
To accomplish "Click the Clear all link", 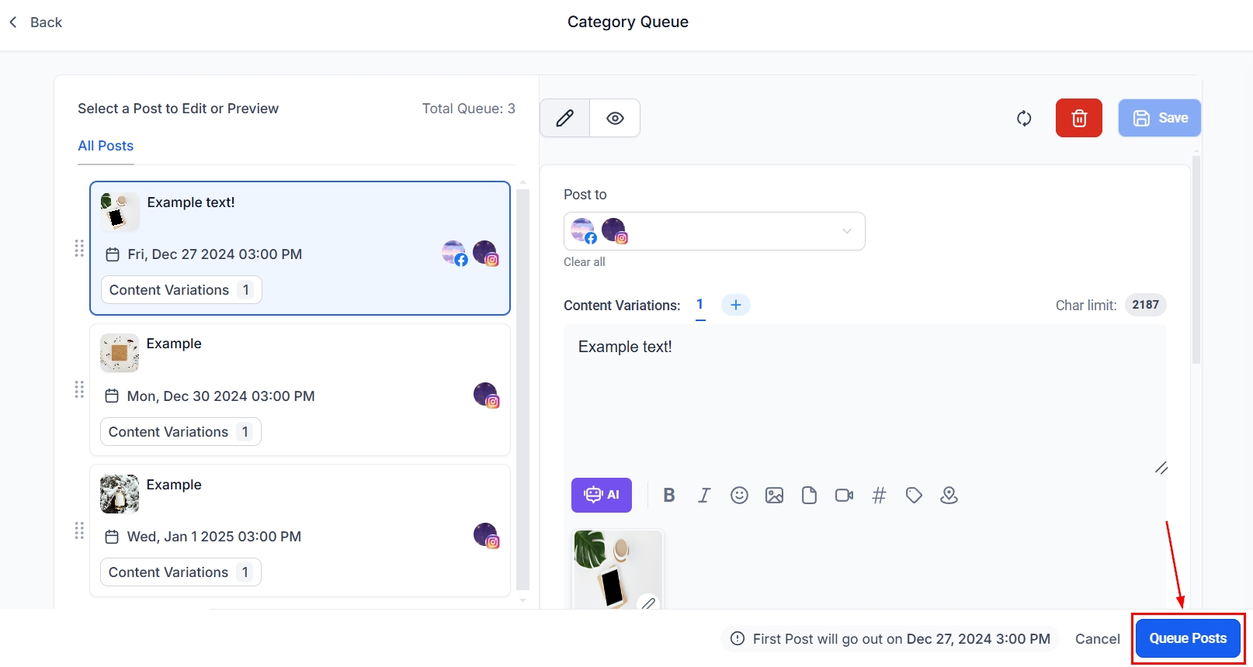I will point(584,262).
